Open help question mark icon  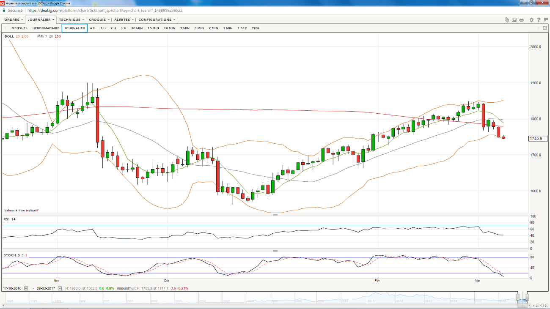539,20
